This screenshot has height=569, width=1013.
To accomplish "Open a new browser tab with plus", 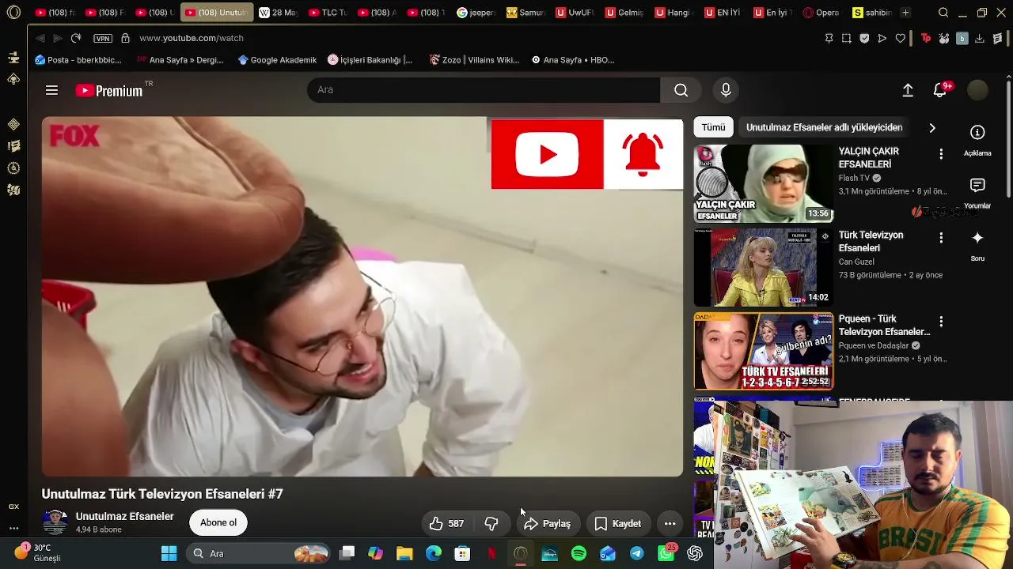I will pos(905,13).
